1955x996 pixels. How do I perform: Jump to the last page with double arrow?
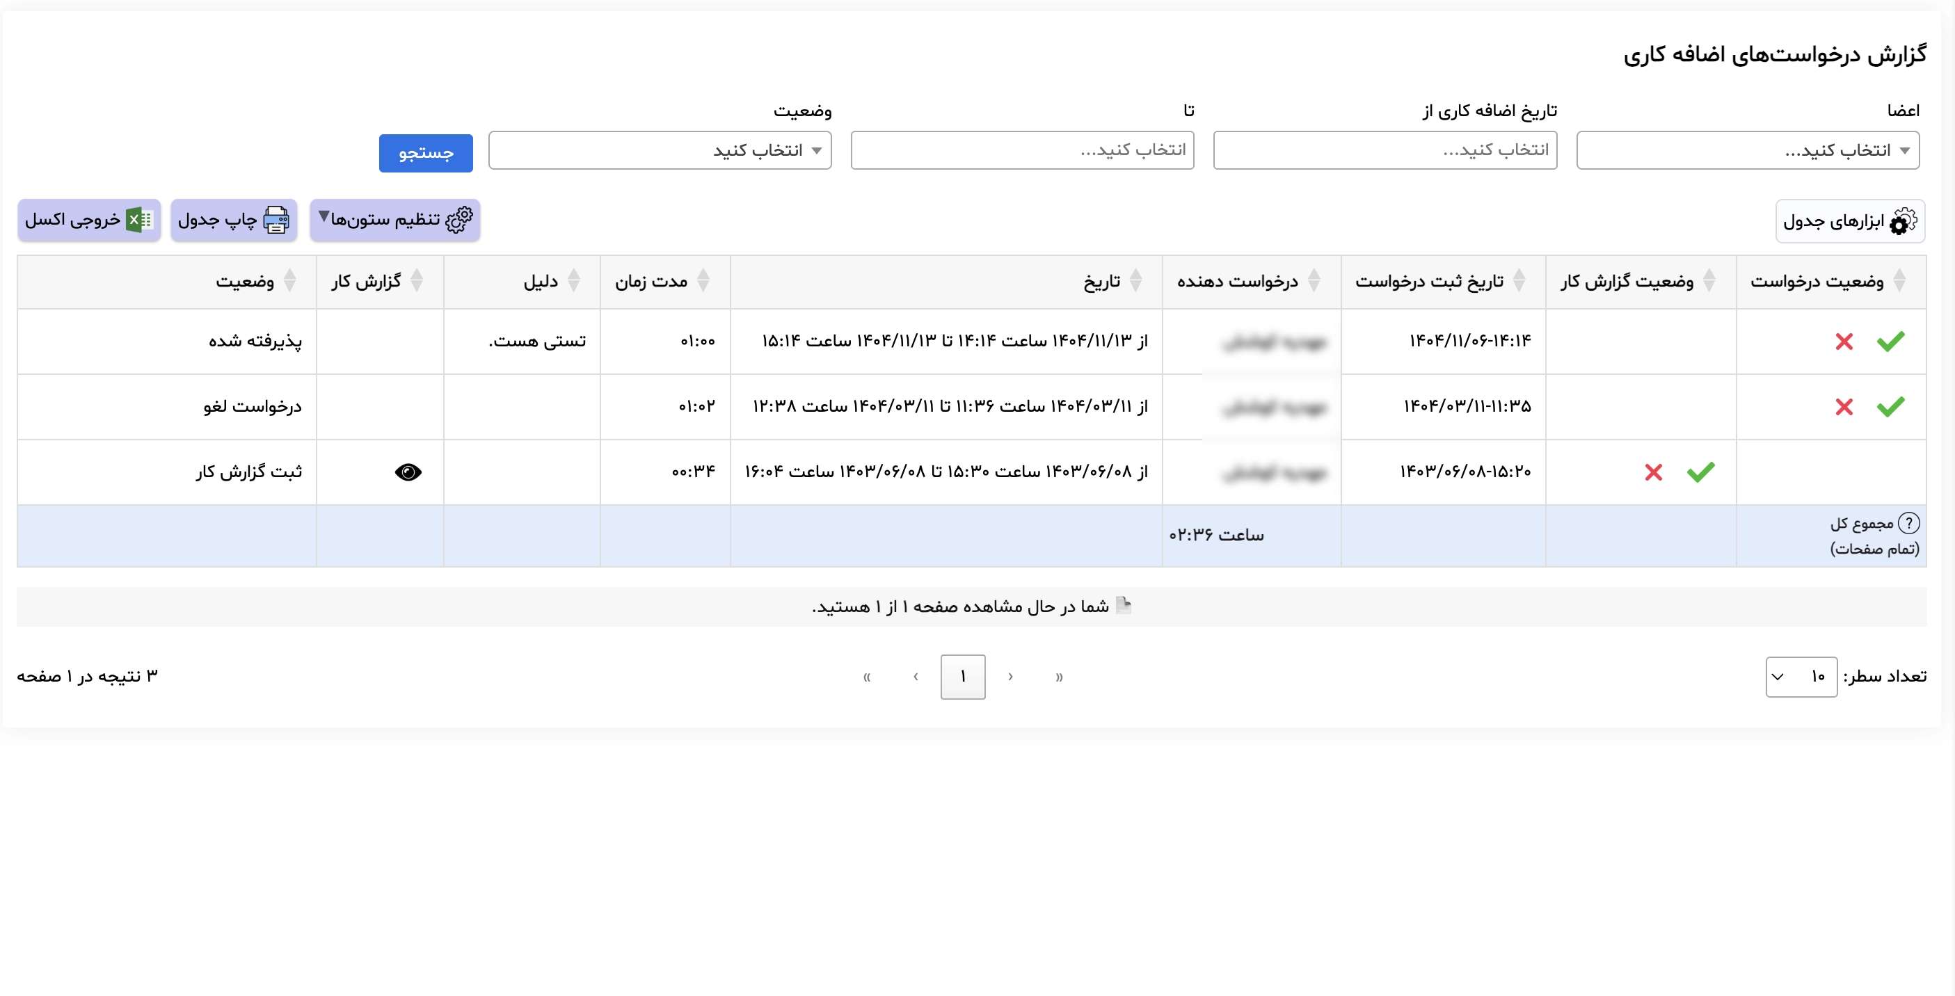(868, 677)
